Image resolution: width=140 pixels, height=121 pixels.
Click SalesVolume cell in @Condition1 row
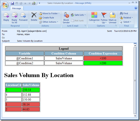[64, 58]
